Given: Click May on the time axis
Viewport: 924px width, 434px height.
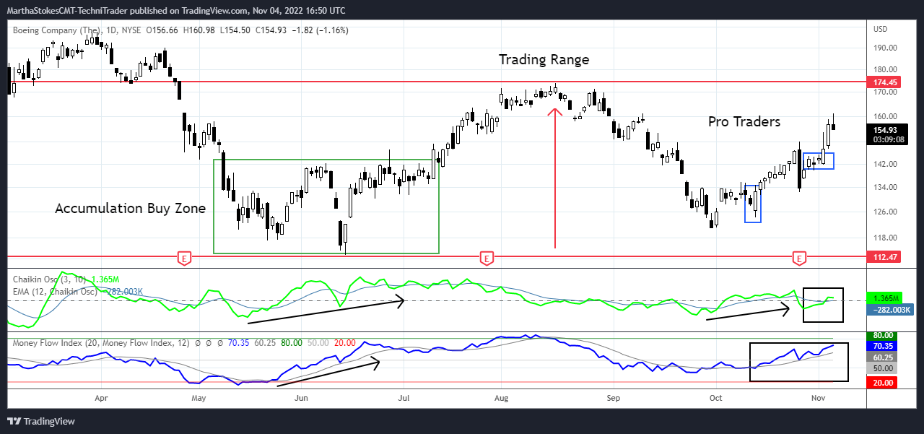Looking at the screenshot, I should click(197, 398).
